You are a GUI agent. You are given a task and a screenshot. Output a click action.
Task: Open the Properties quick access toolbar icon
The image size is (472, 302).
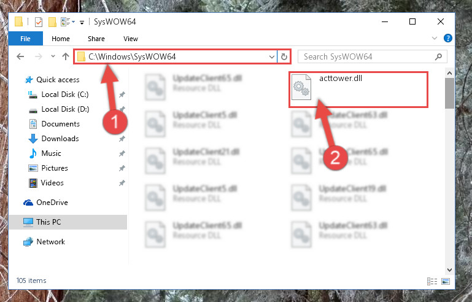click(39, 22)
